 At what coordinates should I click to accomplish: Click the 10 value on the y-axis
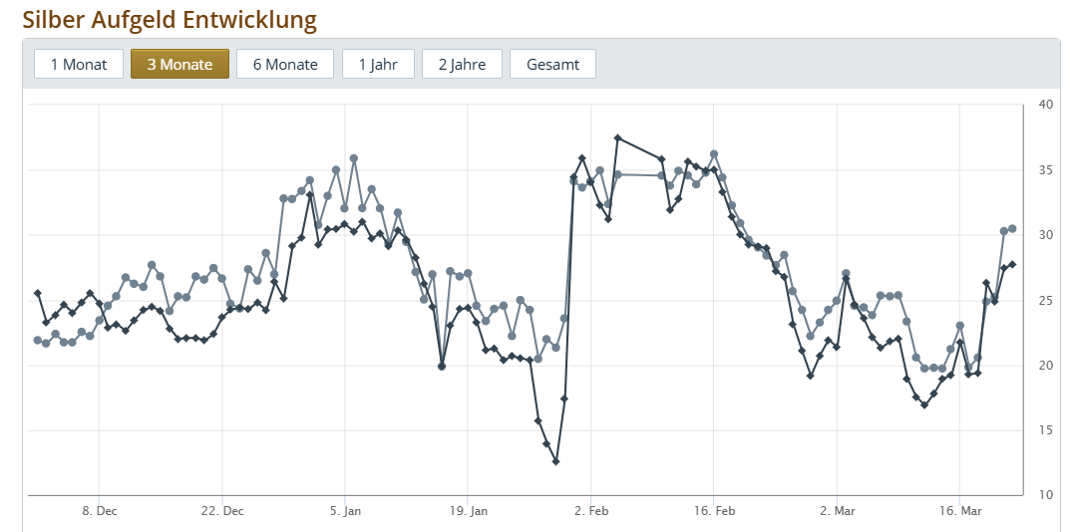pos(1046,495)
